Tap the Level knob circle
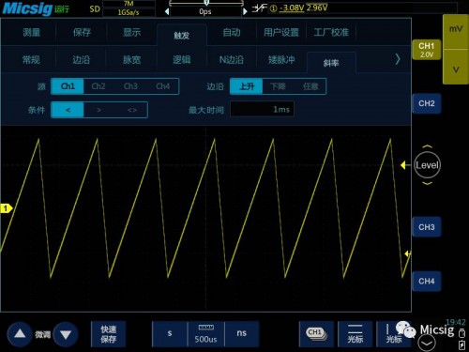The image size is (469, 352). click(427, 165)
